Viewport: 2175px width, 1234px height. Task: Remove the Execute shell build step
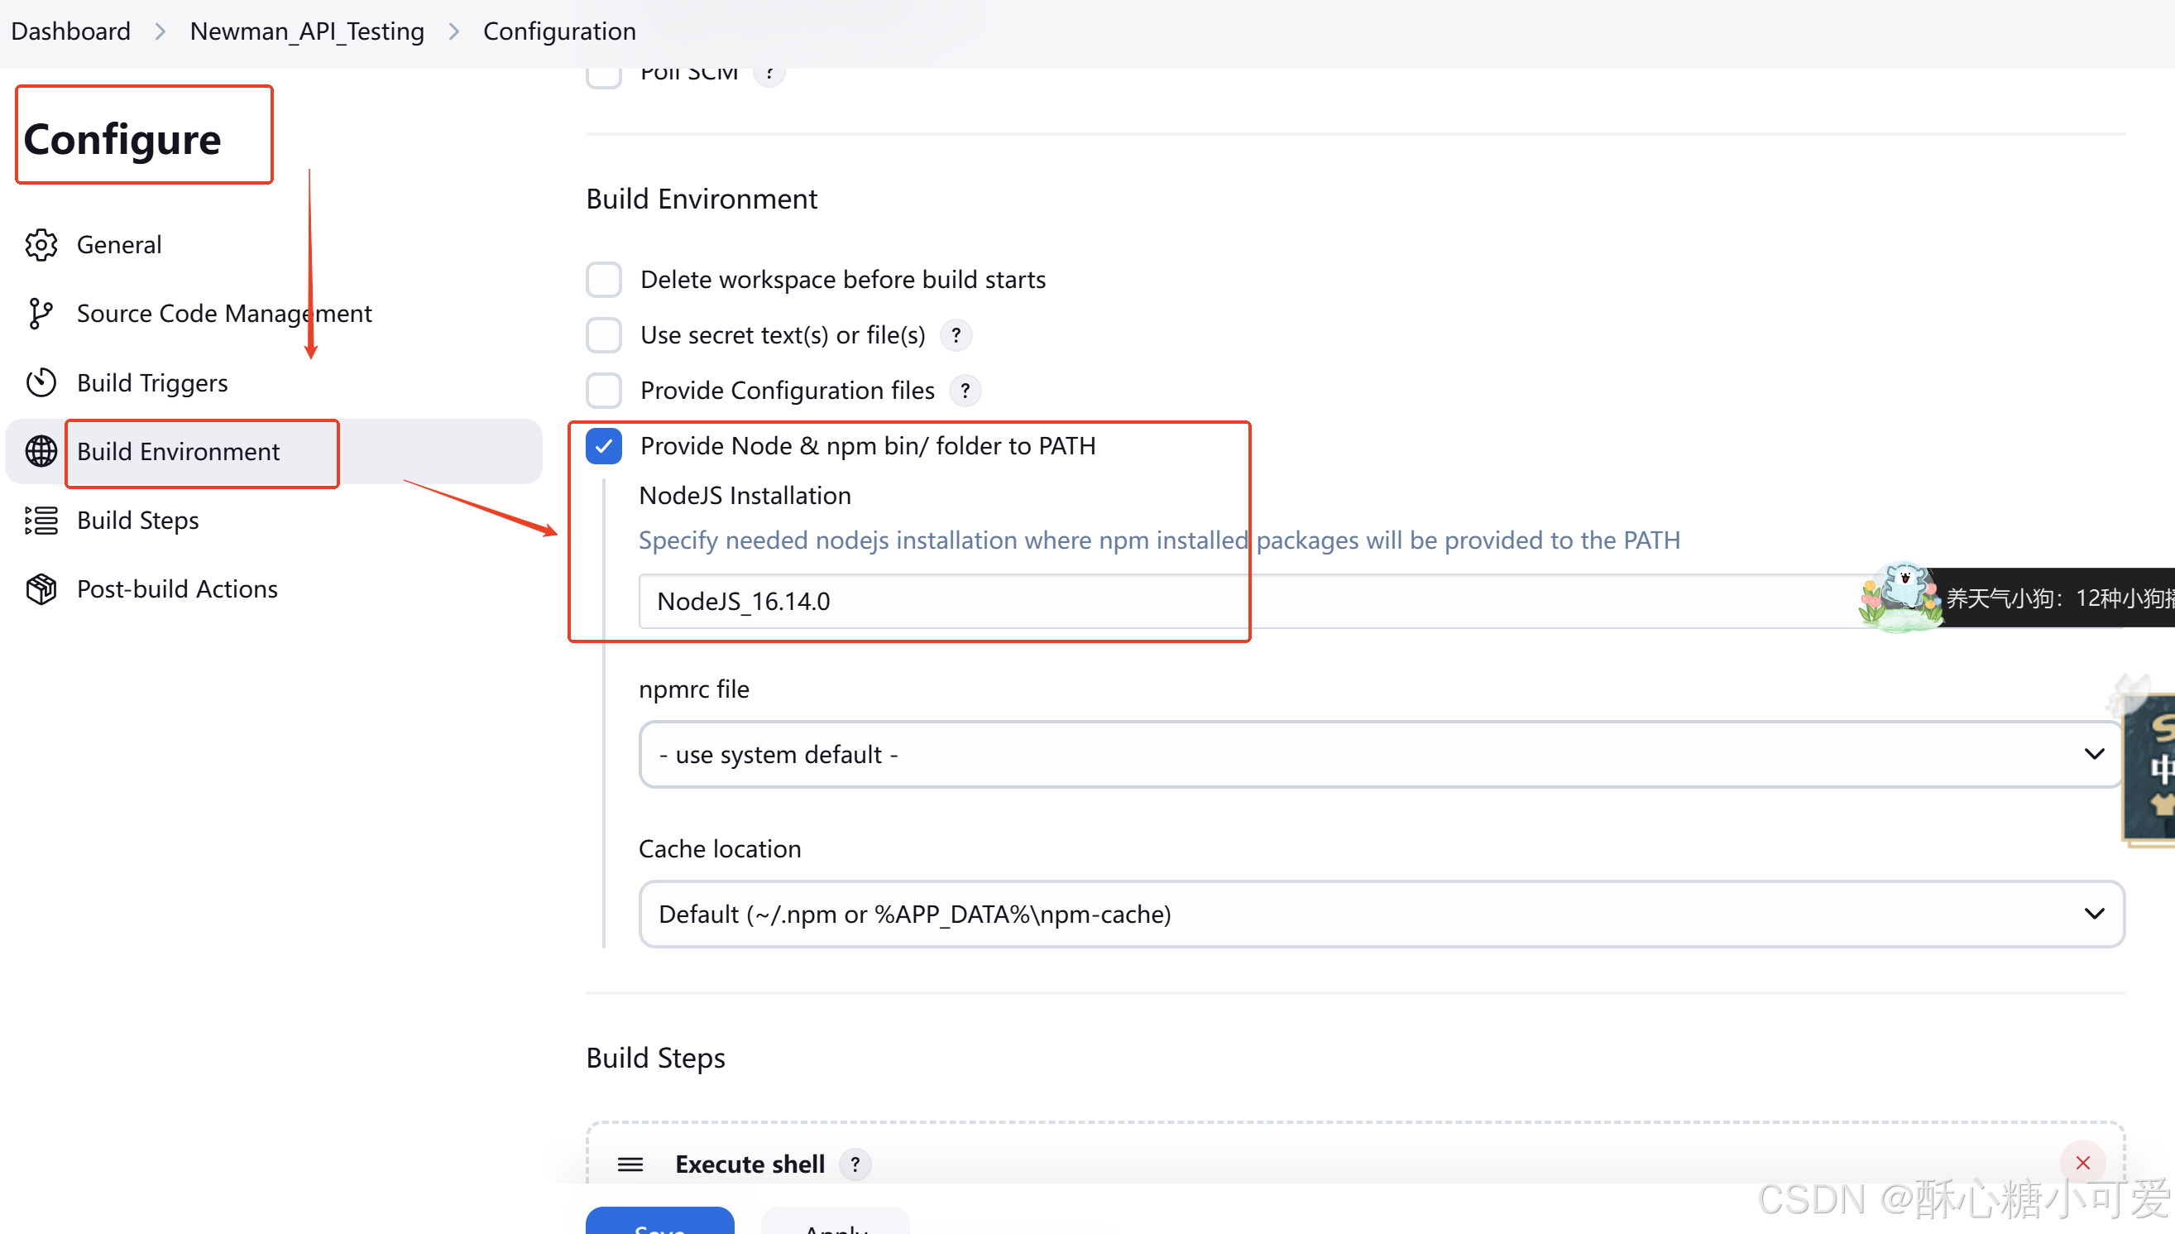[2082, 1163]
